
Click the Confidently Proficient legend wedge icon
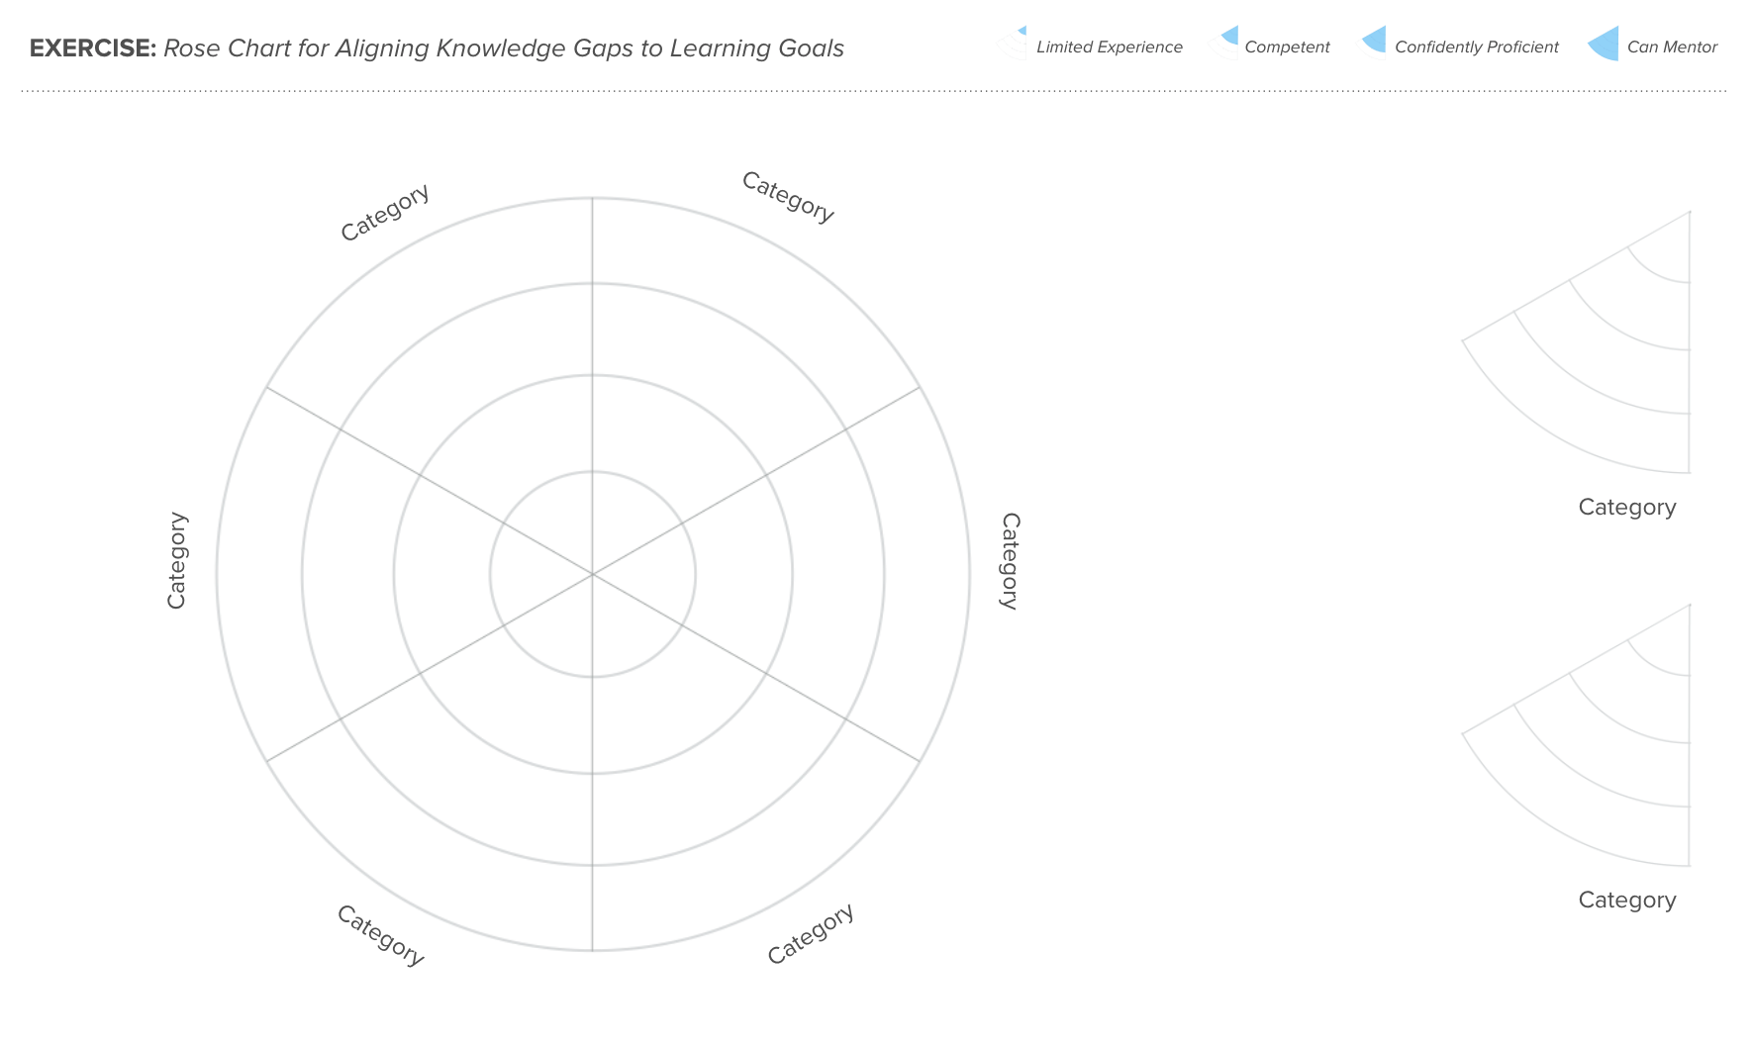point(1373,44)
